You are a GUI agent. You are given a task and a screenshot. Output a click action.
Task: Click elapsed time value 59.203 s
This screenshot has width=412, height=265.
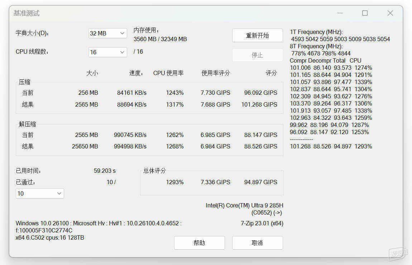[105, 171]
